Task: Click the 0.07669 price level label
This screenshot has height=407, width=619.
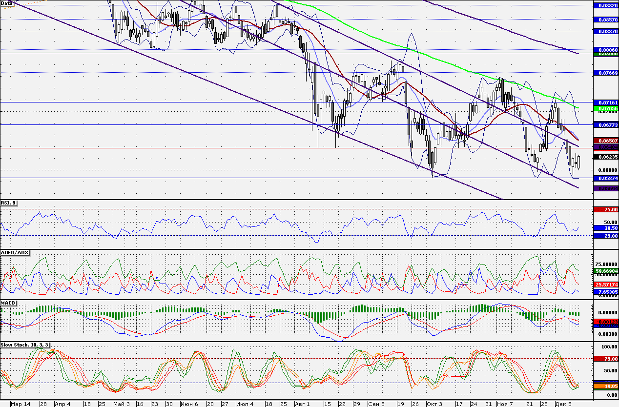Action: coord(605,73)
